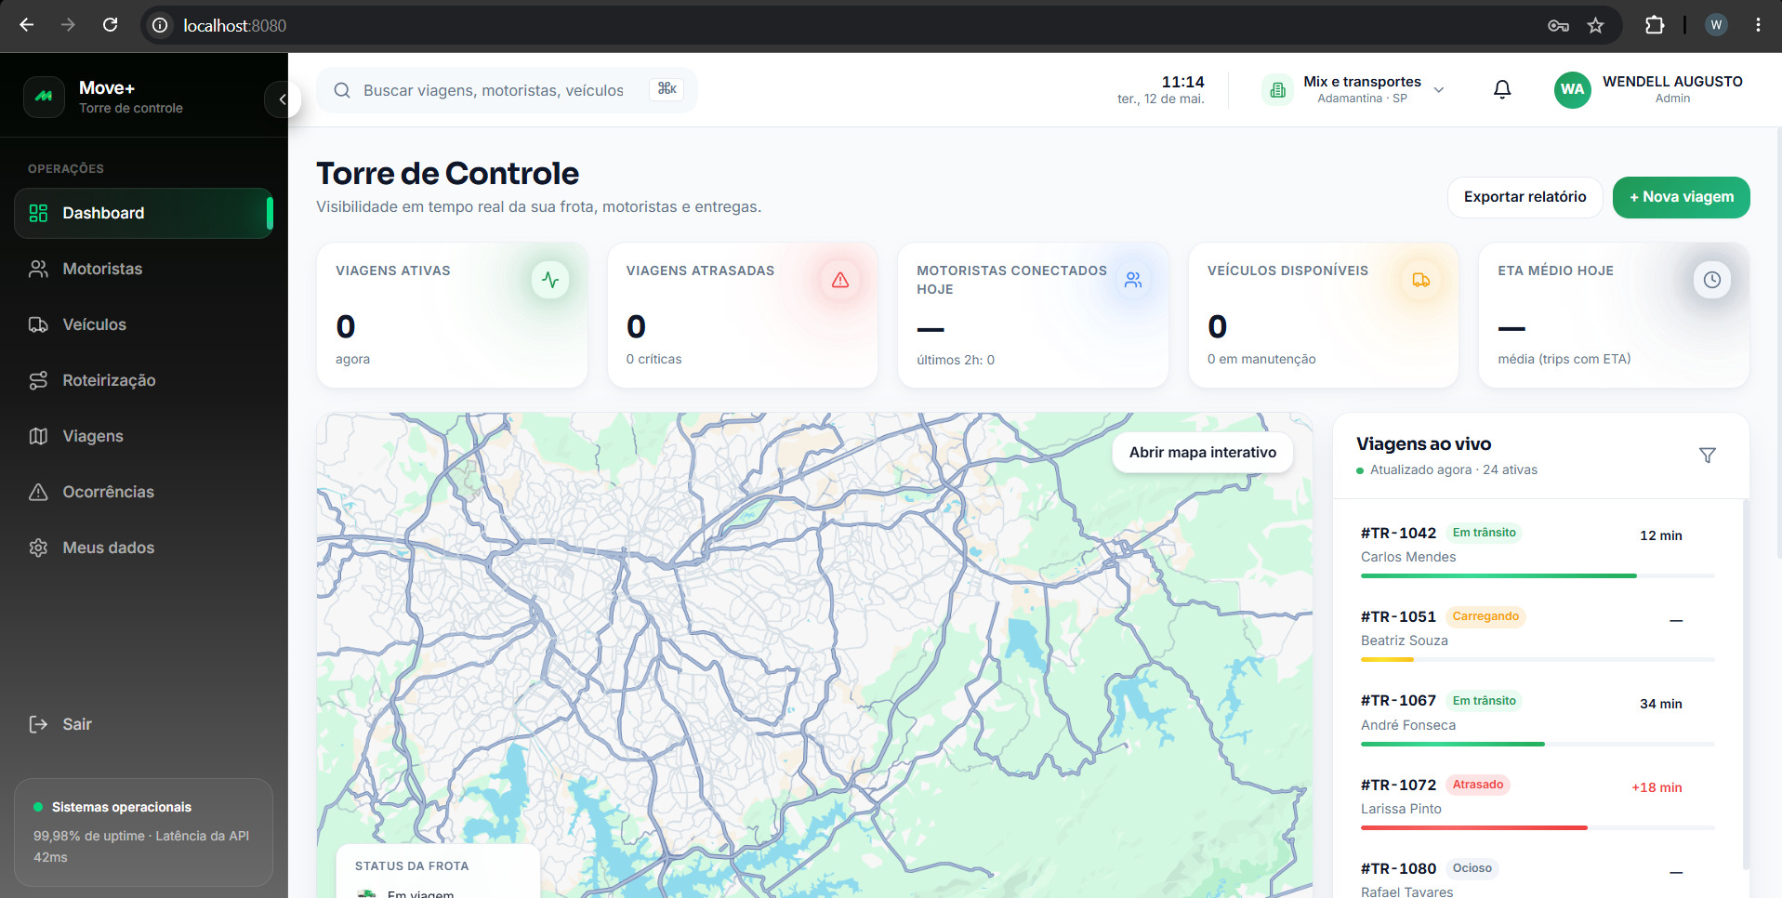
Task: Select trip #TR-1080 Ocioso row
Action: pos(1538,878)
